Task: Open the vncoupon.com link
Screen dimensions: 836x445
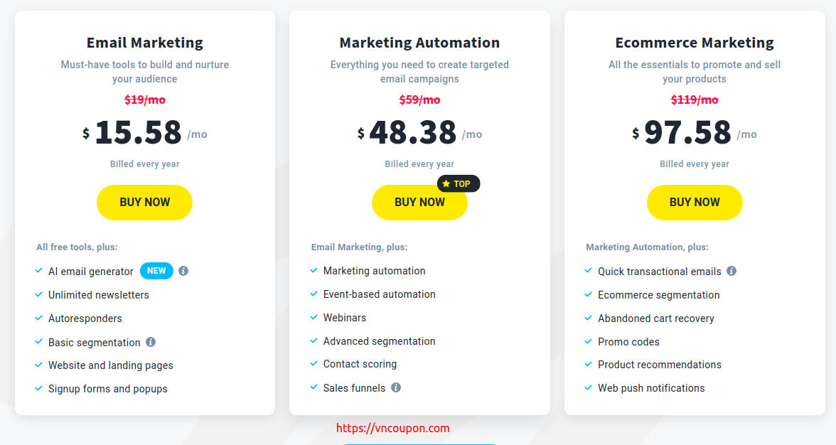Action: [393, 428]
